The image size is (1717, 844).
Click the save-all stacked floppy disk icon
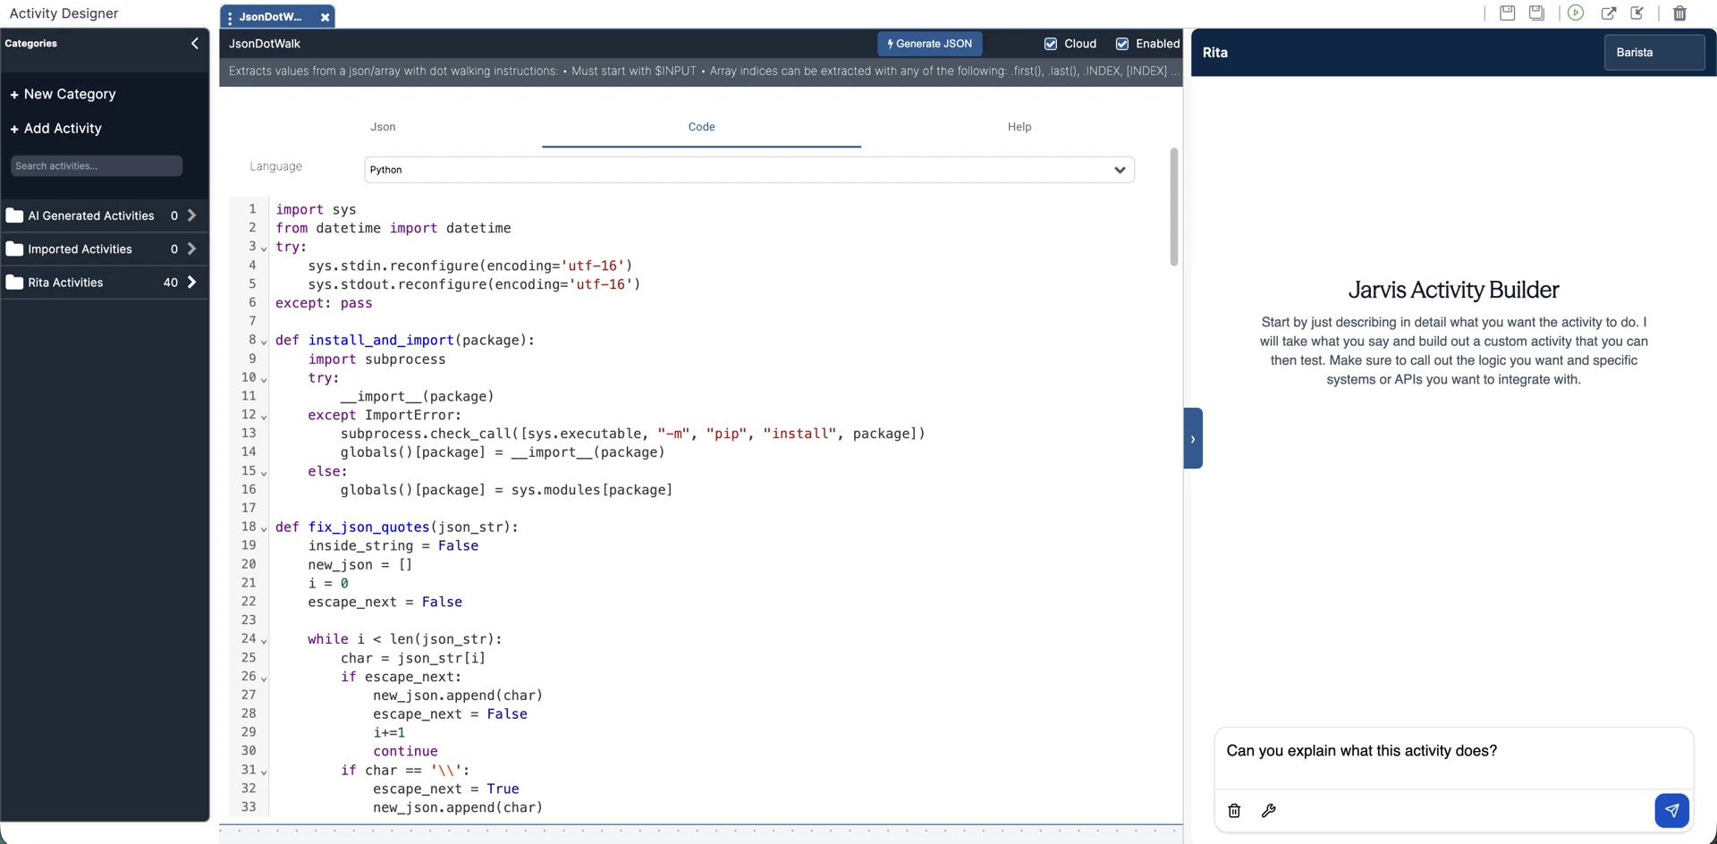coord(1536,13)
